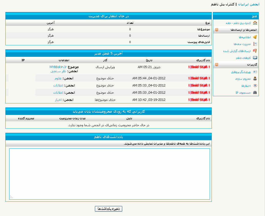Click ذخیره یادداشت‌ها save button
Image resolution: width=265 pixels, height=216 pixels.
coord(108,209)
